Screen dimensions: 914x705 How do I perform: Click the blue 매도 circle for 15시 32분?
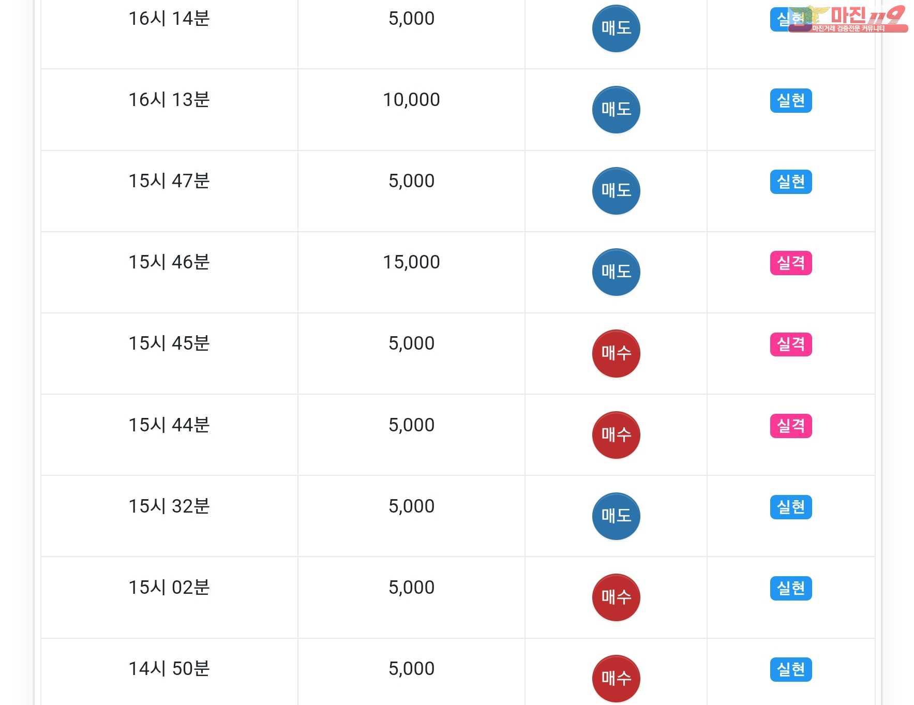616,516
